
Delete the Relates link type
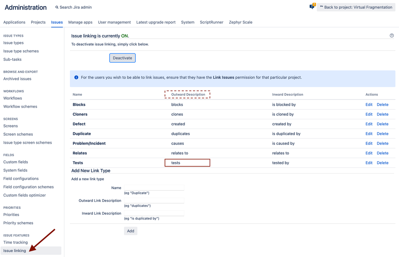[x=383, y=153]
